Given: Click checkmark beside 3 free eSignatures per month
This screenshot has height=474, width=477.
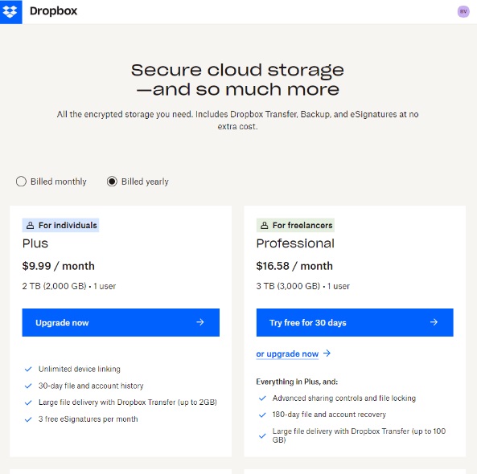Looking at the screenshot, I should pos(28,419).
